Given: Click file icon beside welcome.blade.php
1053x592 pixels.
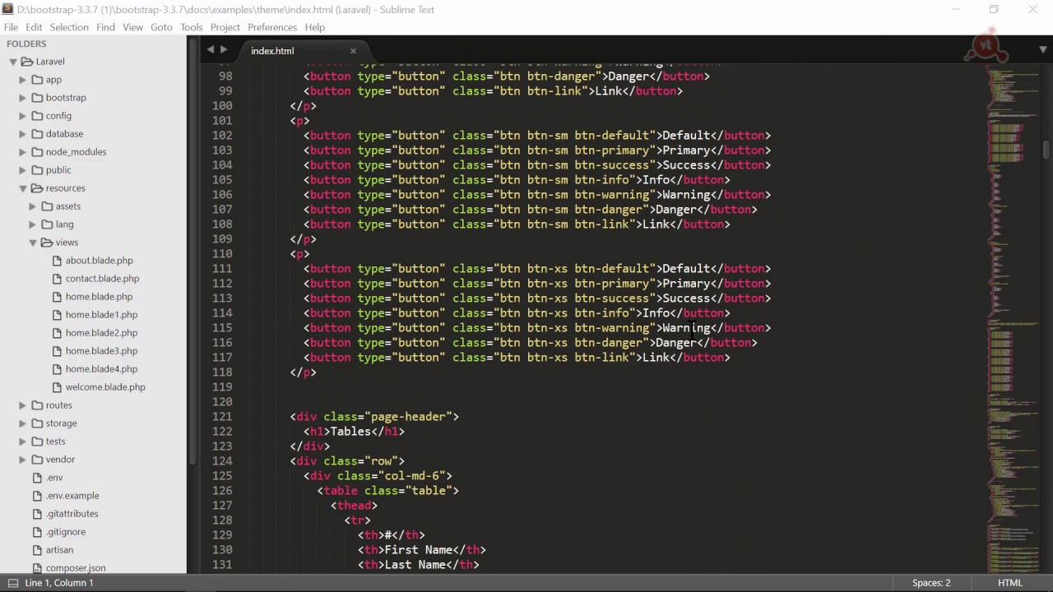Looking at the screenshot, I should [57, 387].
